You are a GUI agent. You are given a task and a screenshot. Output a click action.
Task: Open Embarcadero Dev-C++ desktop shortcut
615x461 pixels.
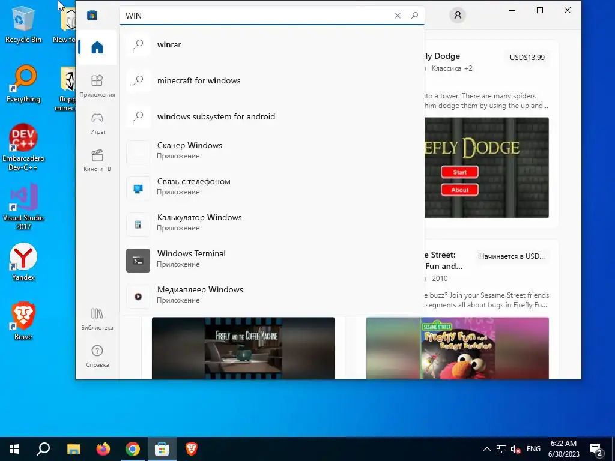pyautogui.click(x=23, y=148)
